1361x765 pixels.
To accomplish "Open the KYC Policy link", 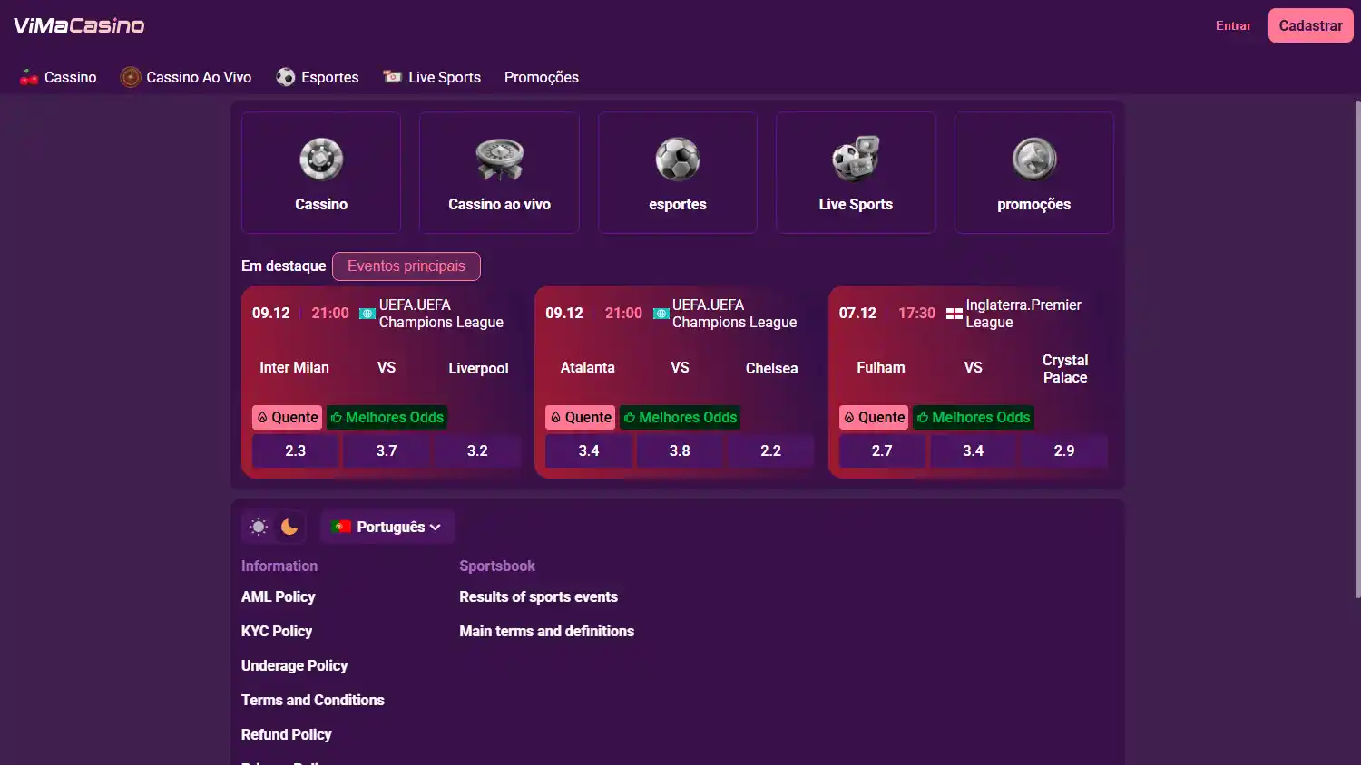I will [x=277, y=631].
